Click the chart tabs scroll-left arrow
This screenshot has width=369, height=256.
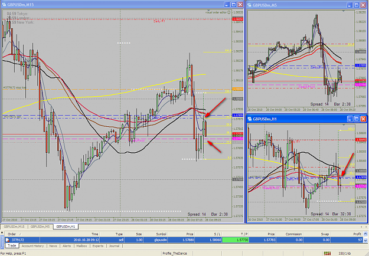point(362,227)
